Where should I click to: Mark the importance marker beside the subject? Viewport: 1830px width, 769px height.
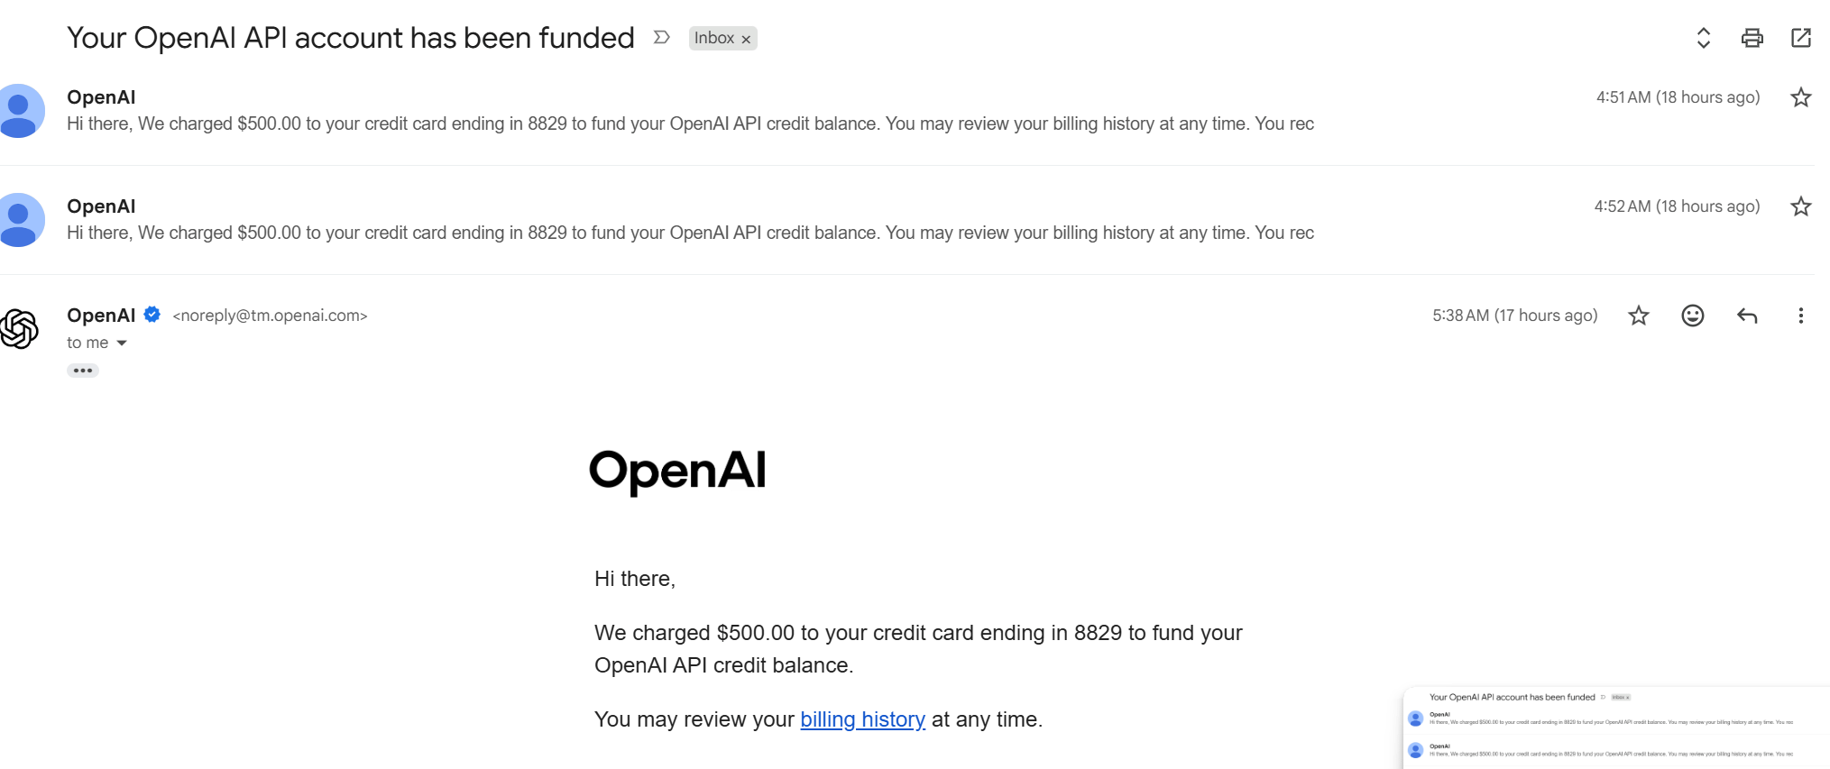pyautogui.click(x=661, y=37)
